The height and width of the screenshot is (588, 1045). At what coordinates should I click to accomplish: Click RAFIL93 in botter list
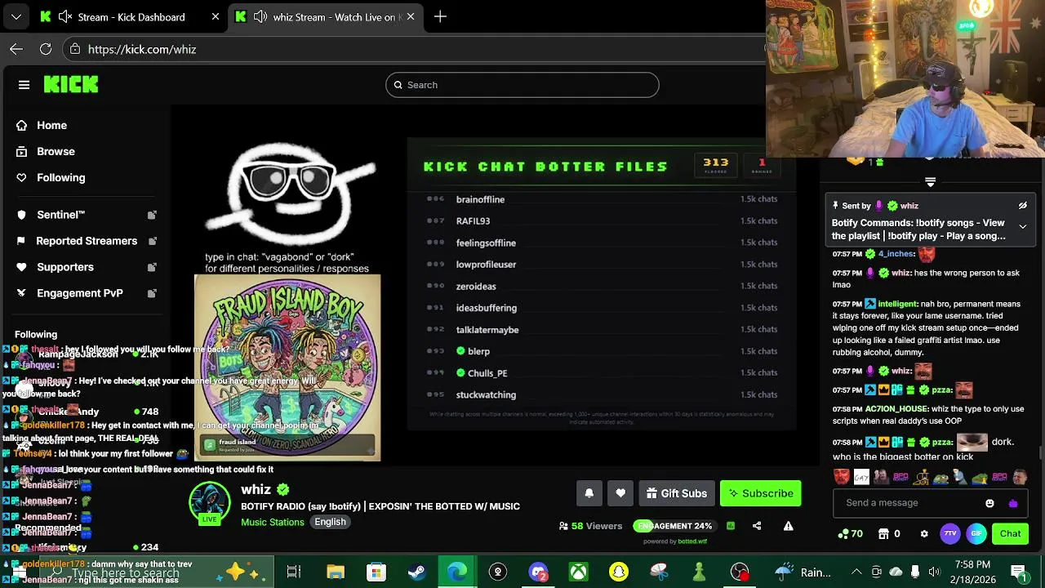click(x=473, y=221)
